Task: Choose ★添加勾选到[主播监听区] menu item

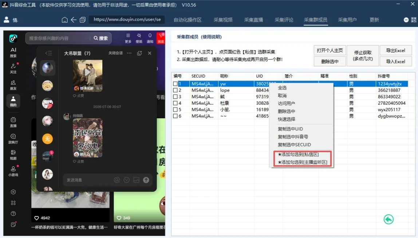Action: 302,162
